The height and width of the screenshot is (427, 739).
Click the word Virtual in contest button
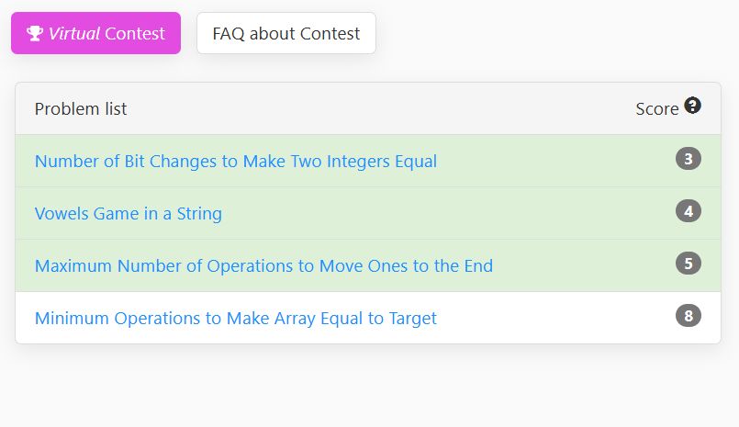[x=74, y=33]
